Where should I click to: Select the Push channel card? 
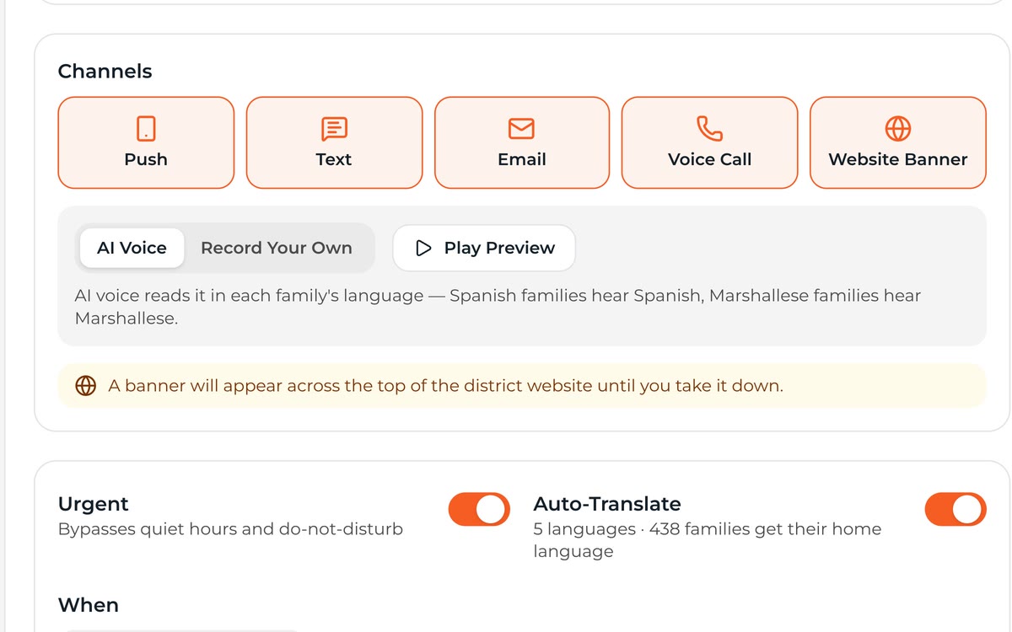tap(146, 142)
